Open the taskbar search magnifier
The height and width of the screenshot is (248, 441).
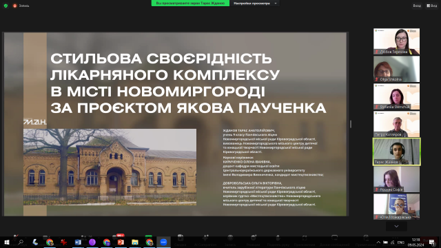[x=21, y=242]
